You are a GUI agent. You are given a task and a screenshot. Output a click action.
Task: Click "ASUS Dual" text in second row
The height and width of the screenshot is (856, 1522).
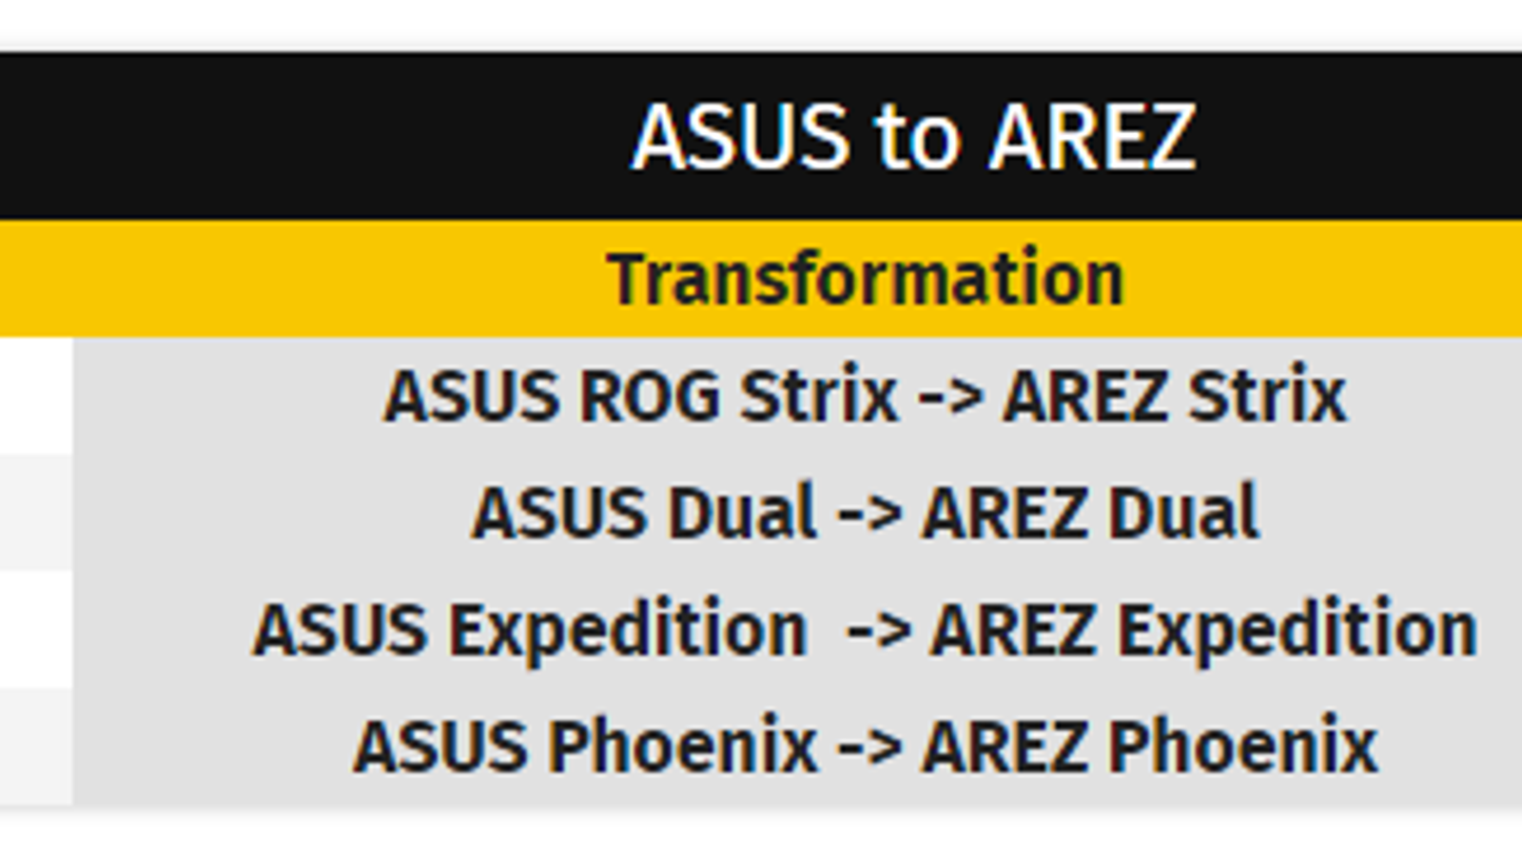(x=644, y=513)
